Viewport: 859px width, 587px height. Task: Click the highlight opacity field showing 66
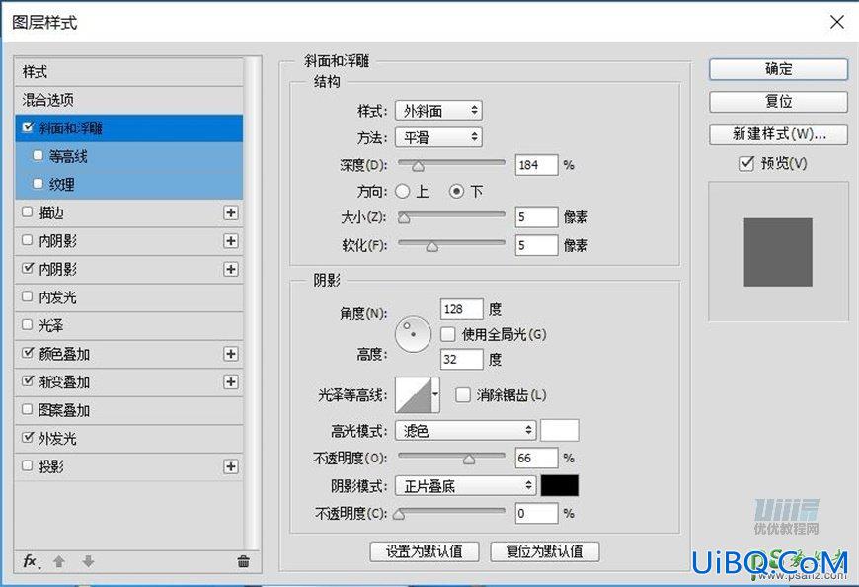click(x=536, y=458)
